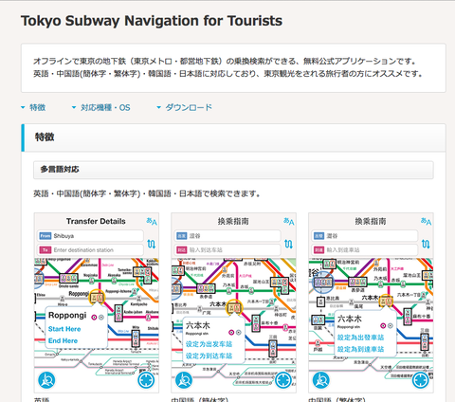Swap stations icon in English screenshot
This screenshot has width=455, height=402.
[x=152, y=244]
